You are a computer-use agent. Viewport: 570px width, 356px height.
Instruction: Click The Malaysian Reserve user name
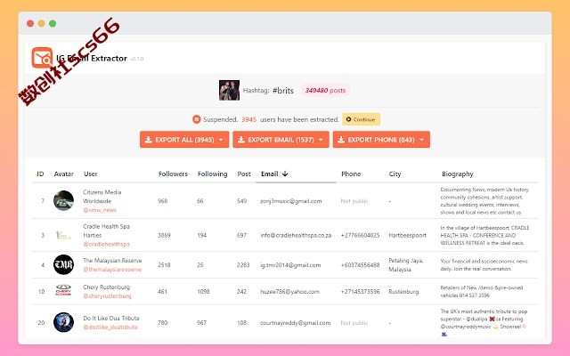tap(112, 261)
